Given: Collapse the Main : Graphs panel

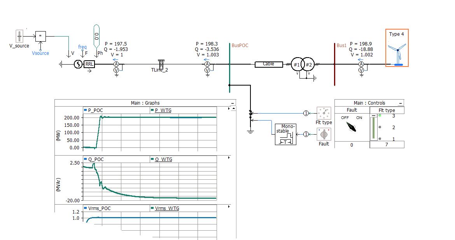Looking at the screenshot, I should pyautogui.click(x=232, y=103).
